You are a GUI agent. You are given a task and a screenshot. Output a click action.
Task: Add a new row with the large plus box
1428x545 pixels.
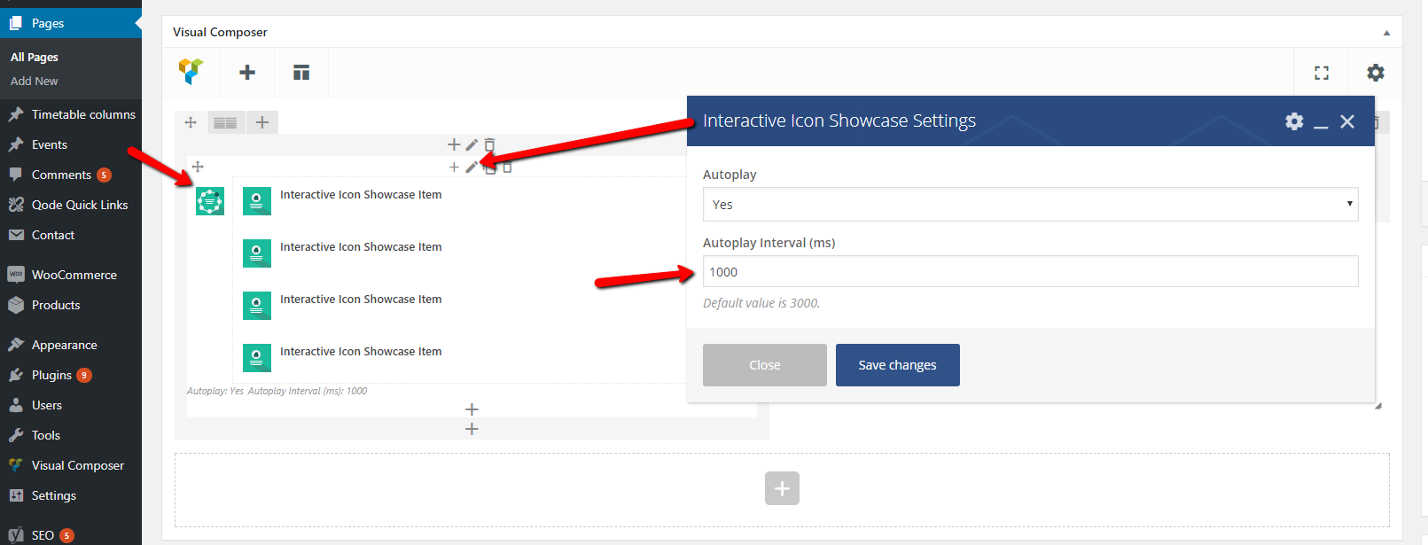coord(782,488)
